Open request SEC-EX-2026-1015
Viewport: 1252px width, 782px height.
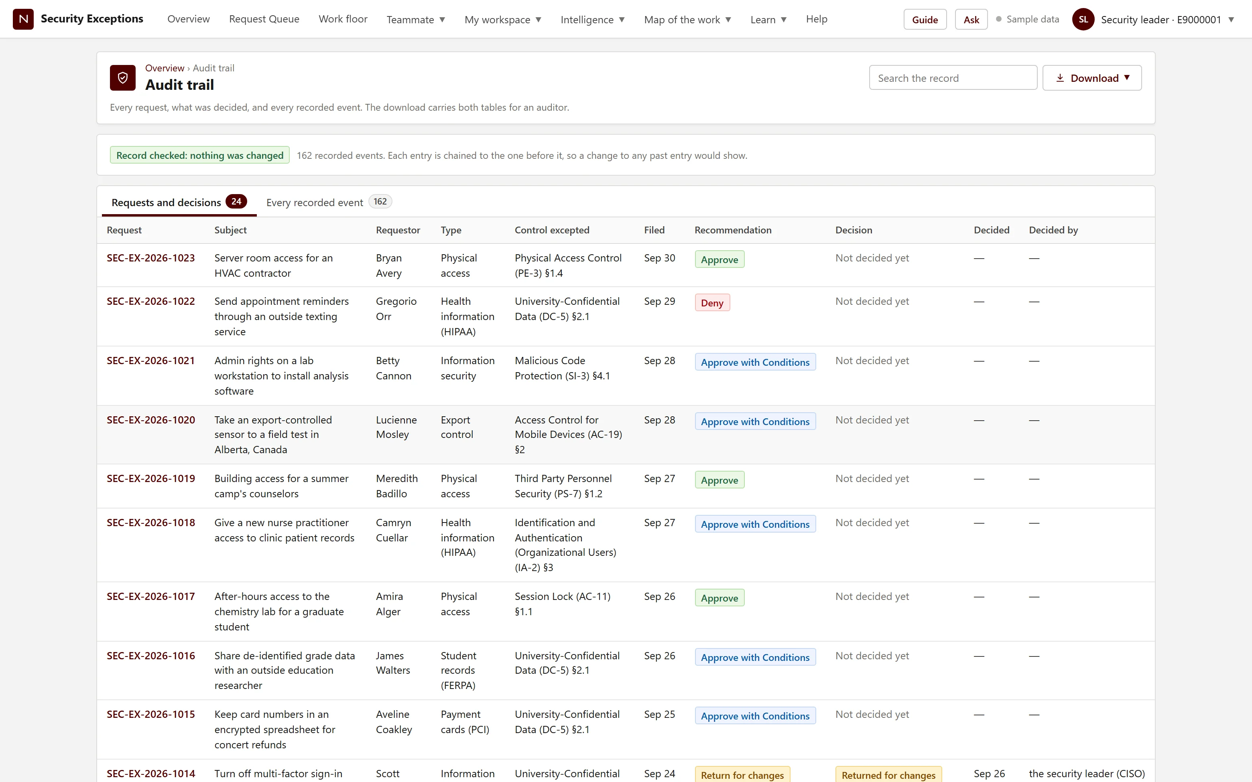click(x=150, y=714)
